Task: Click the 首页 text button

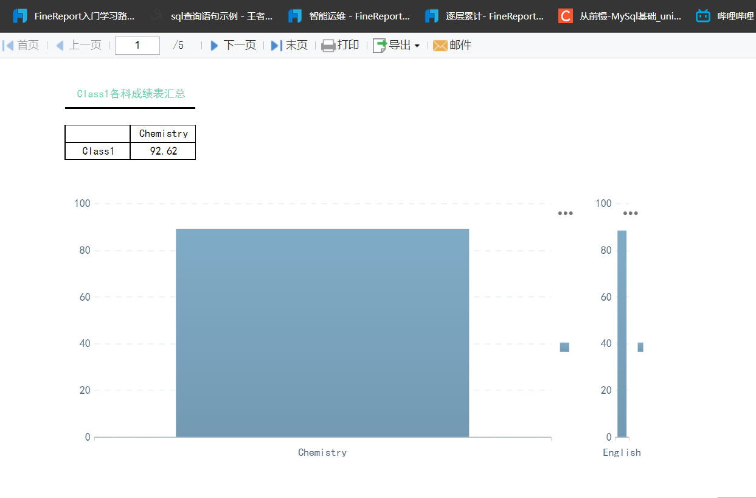Action: pos(28,45)
